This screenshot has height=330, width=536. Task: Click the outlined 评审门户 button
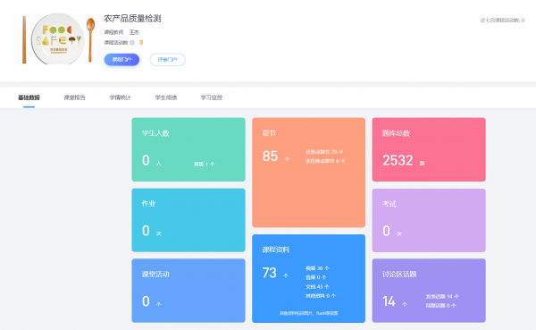[x=168, y=60]
